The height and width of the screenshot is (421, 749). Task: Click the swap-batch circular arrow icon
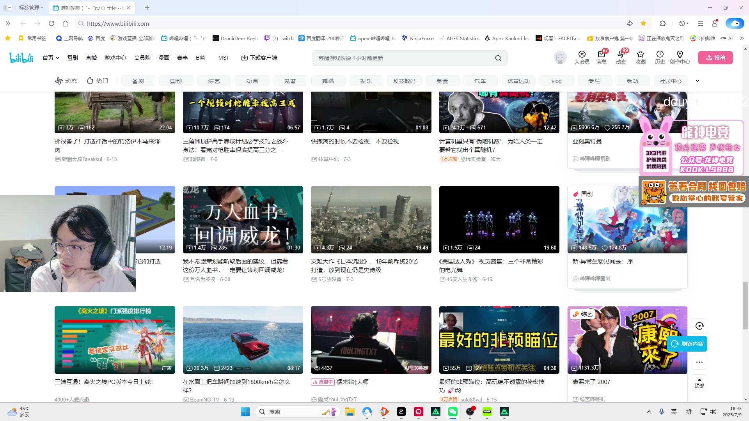click(699, 326)
